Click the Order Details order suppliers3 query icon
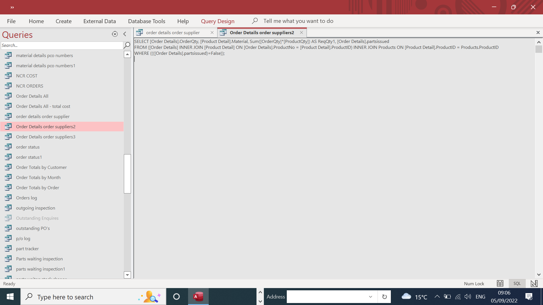The width and height of the screenshot is (543, 305). [8, 137]
